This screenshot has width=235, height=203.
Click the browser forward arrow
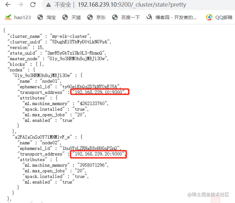[20, 5]
